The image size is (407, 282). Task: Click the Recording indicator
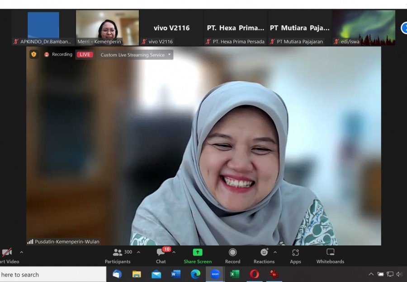(58, 55)
